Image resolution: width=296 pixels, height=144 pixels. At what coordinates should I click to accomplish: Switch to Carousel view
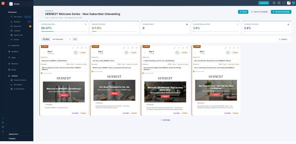(58, 39)
